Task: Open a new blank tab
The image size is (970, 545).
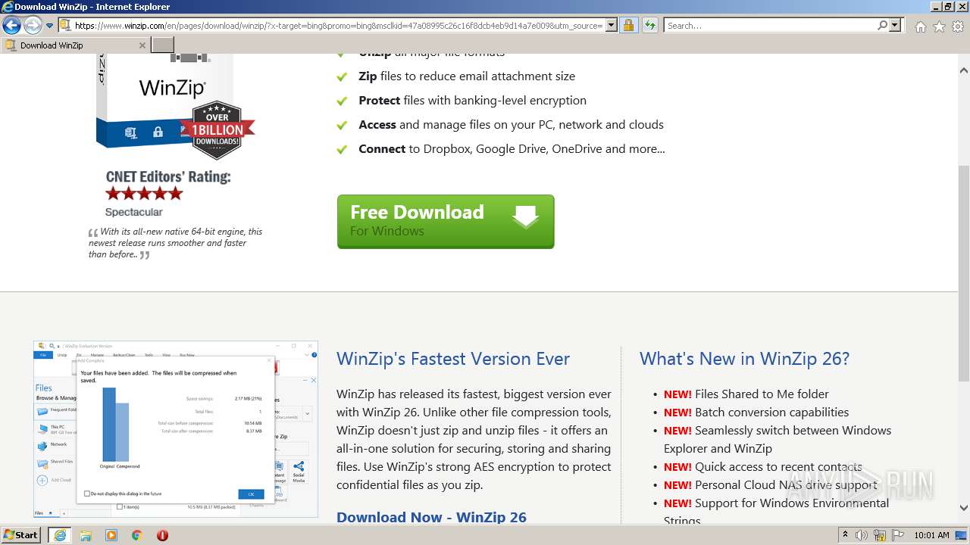Action: 163,45
